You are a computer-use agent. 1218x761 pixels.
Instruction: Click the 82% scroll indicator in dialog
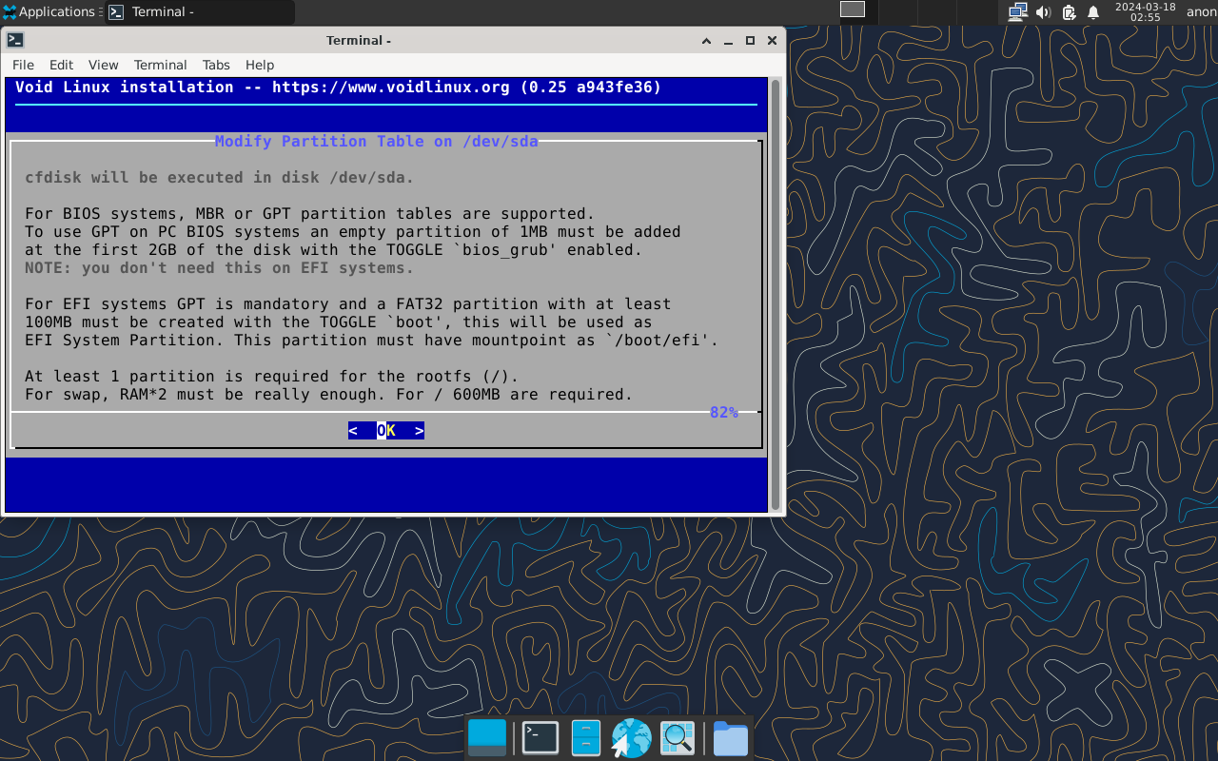click(x=724, y=412)
